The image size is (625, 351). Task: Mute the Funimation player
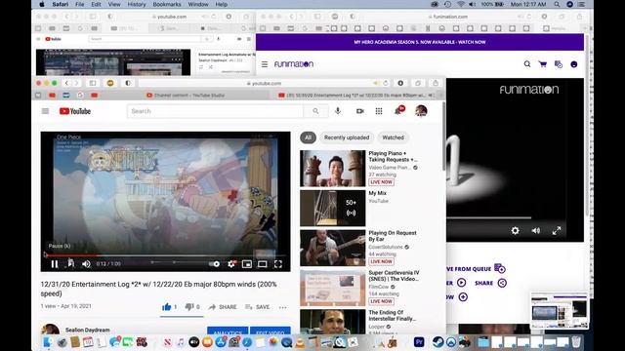[536, 230]
